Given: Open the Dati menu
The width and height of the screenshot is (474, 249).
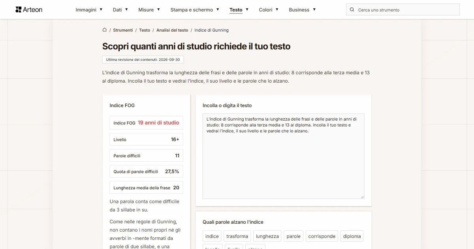Looking at the screenshot, I should (x=117, y=9).
